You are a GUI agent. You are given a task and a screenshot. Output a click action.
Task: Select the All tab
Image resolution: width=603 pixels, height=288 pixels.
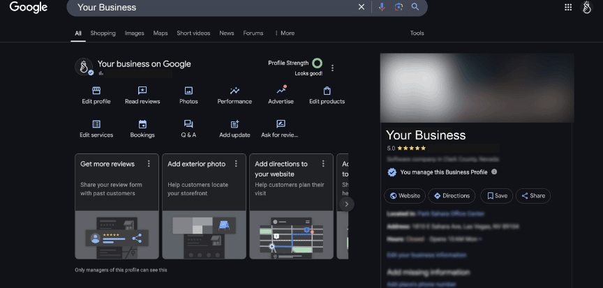78,33
